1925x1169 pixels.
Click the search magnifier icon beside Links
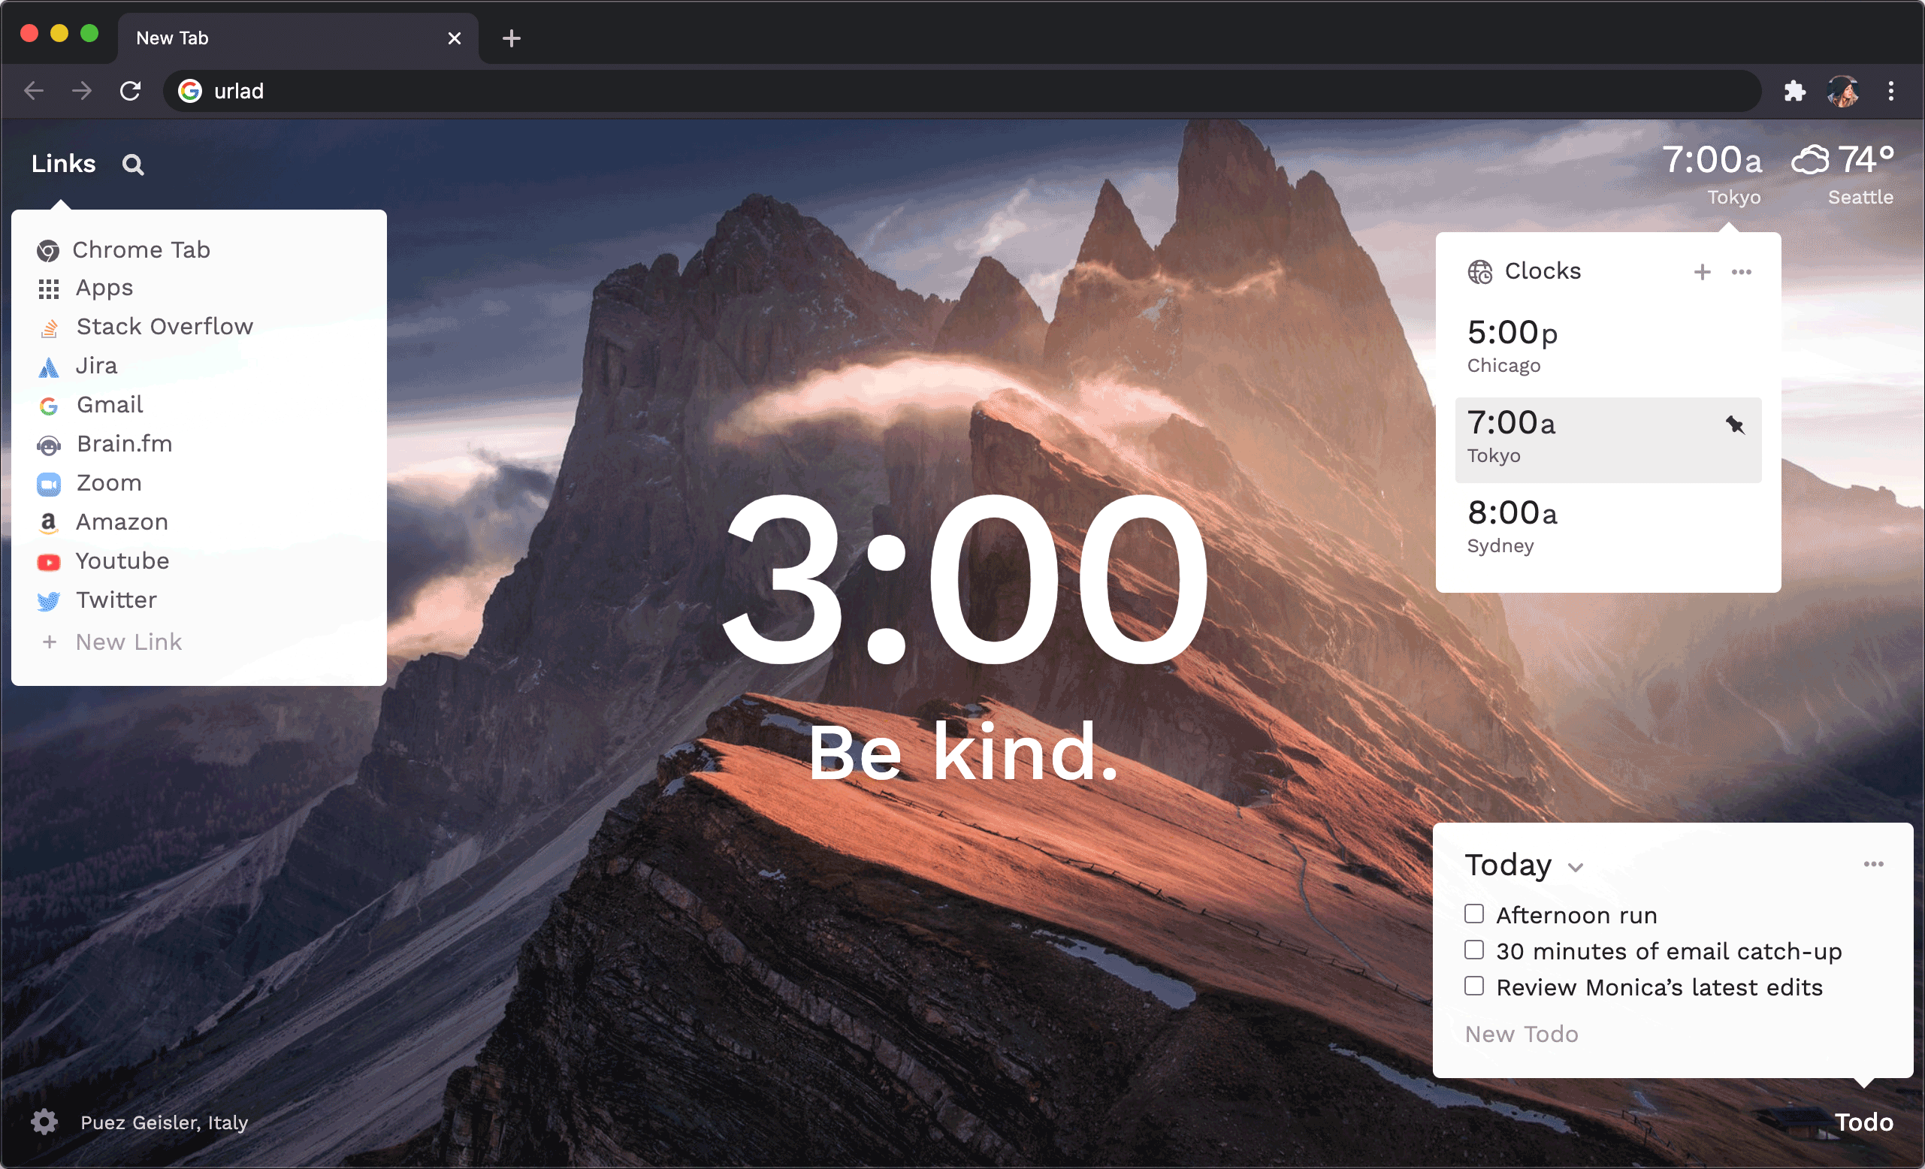133,165
